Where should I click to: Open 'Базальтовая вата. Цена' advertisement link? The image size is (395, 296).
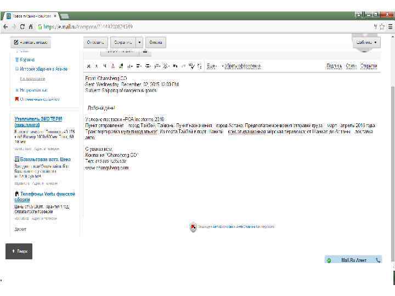click(x=46, y=160)
